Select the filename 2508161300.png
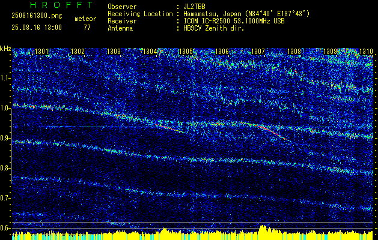This screenshot has width=378, height=240. point(37,16)
